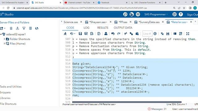Open the submission history dropdown
Screen dimensions: 198x111
click(x=73, y=34)
